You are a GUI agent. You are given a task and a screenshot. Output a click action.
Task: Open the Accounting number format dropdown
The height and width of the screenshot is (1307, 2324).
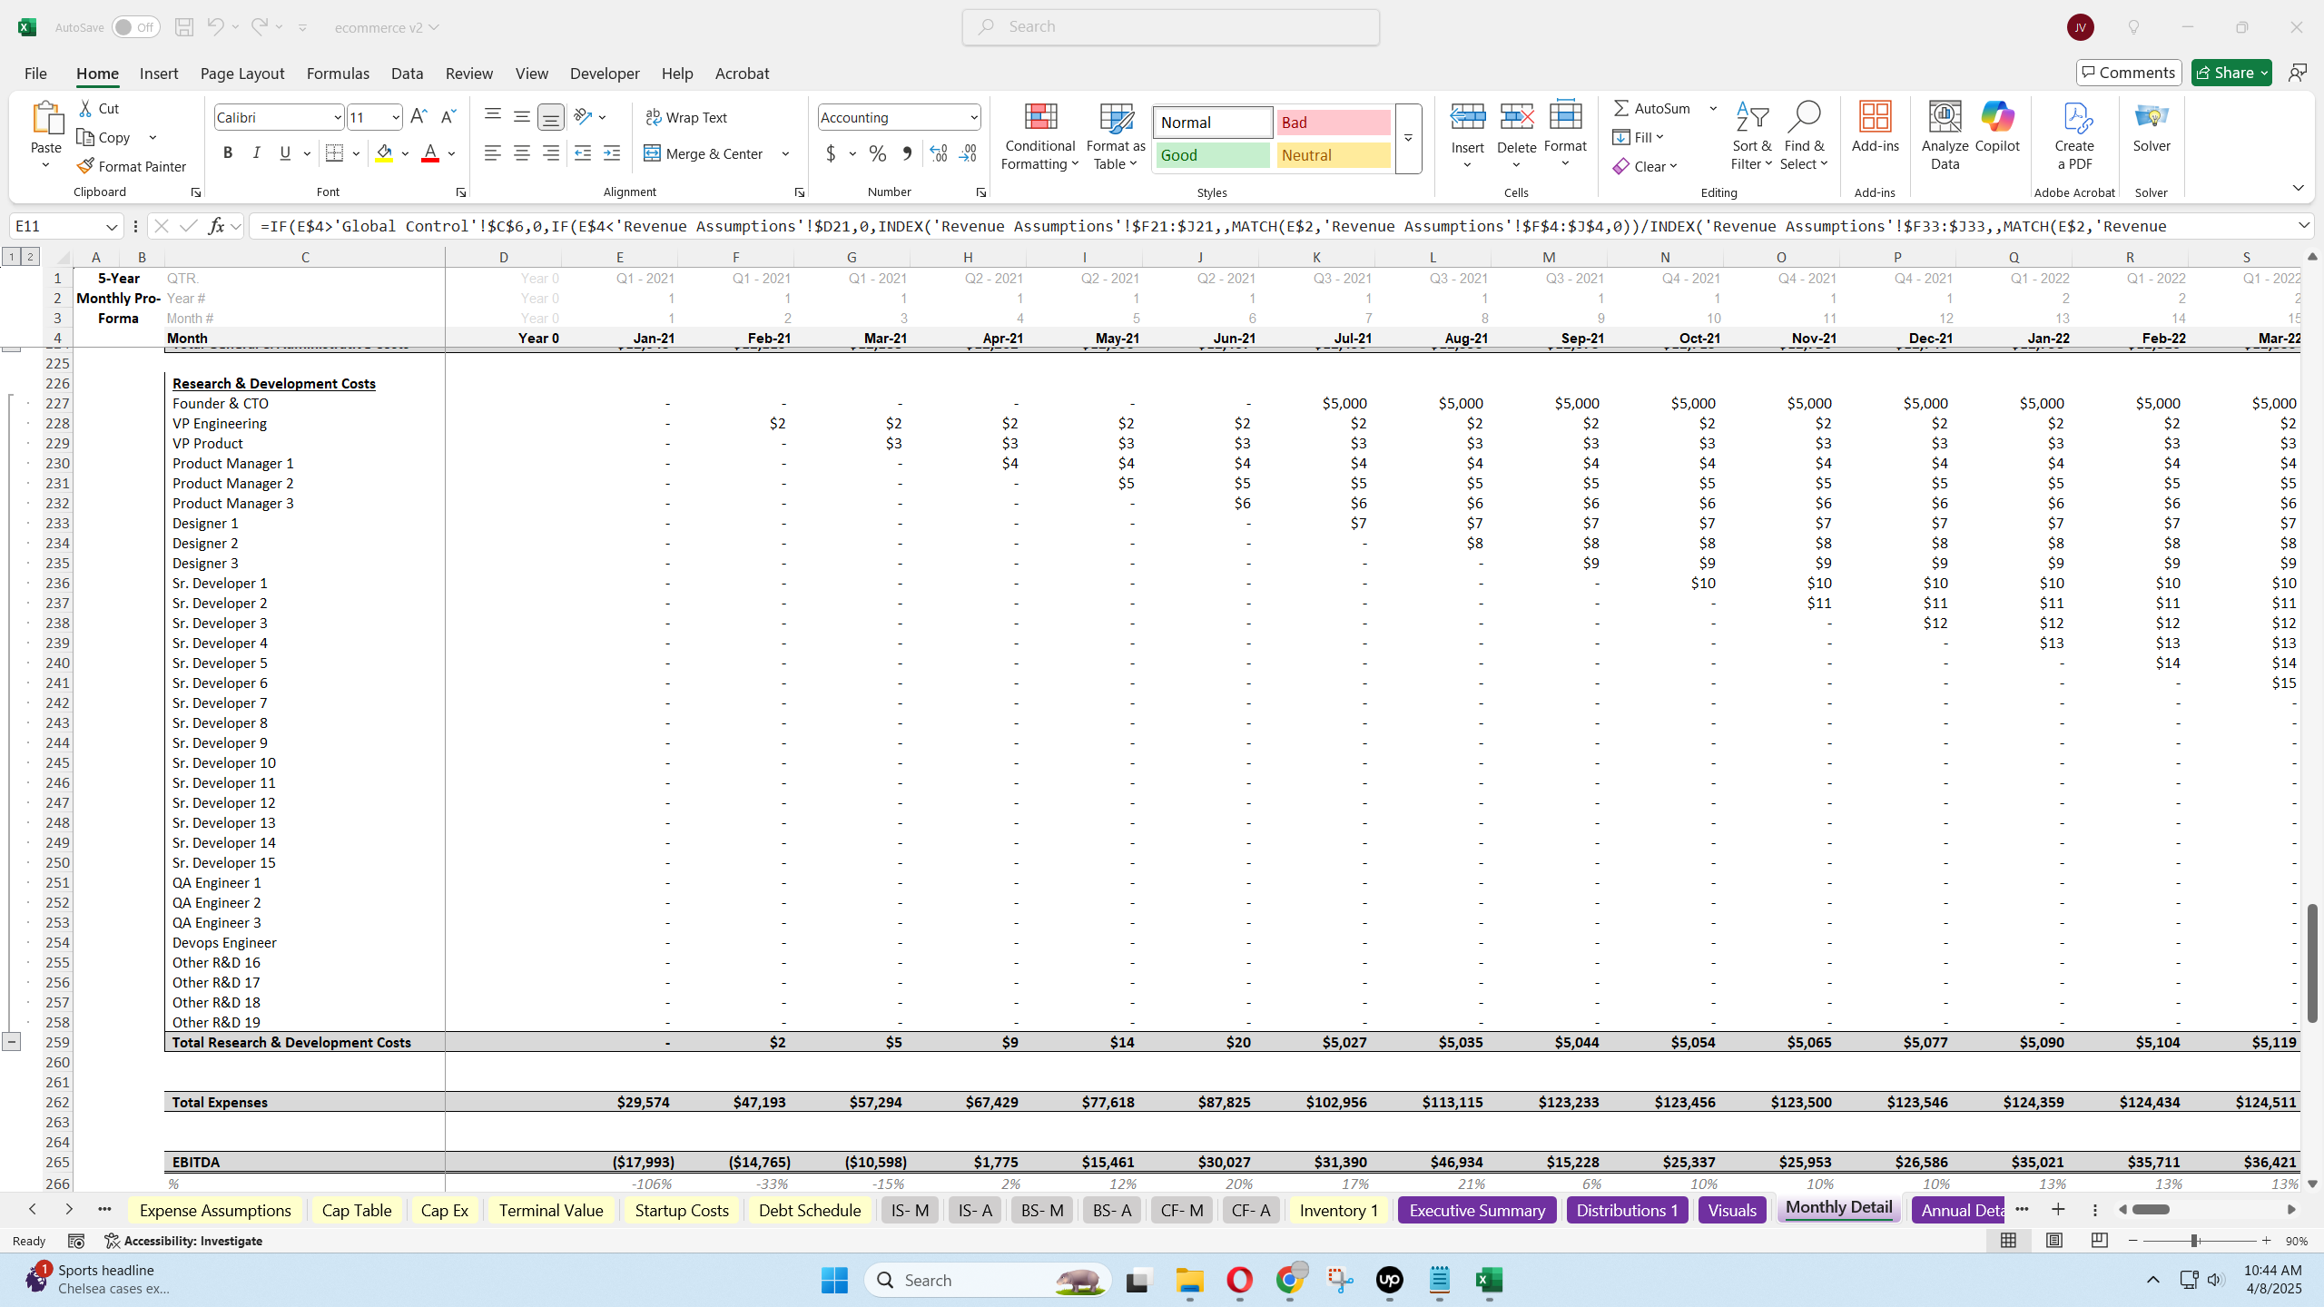coord(973,117)
